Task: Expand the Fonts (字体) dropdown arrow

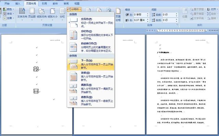Action: (x=13, y=14)
